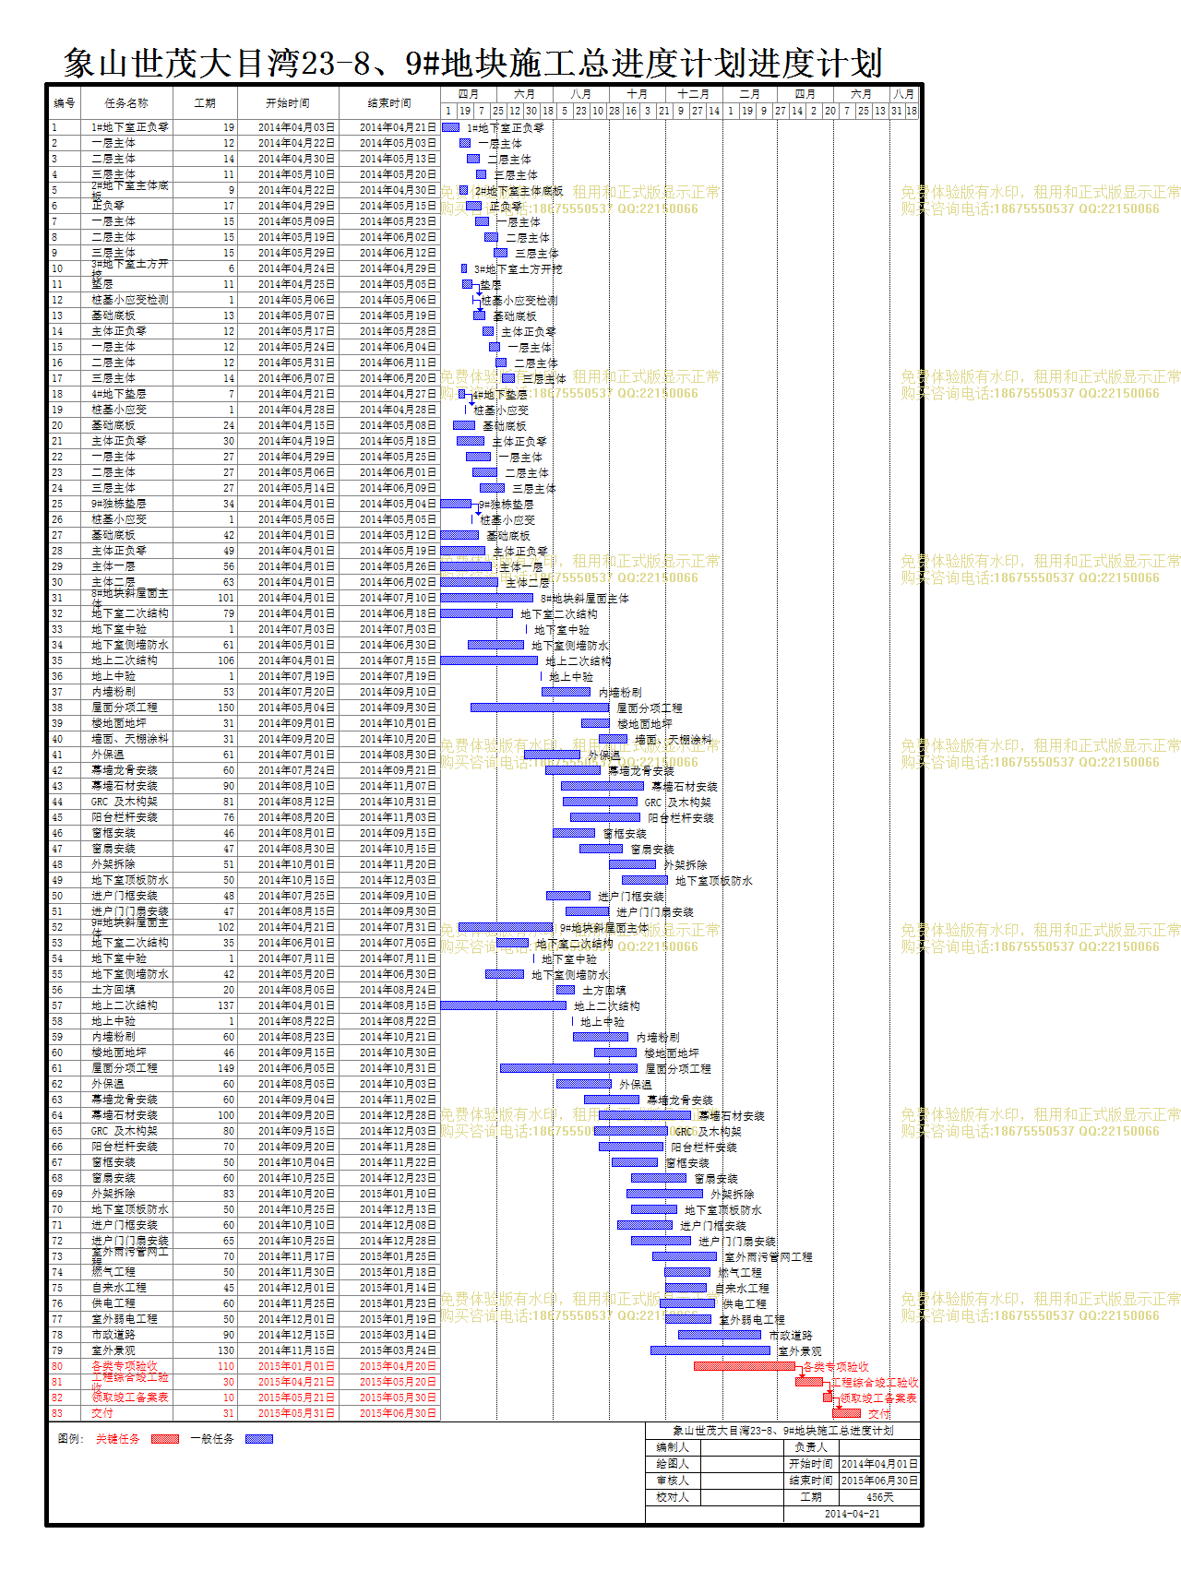Click task name 自来水工程 in row 75
The image size is (1181, 1570).
pyautogui.click(x=119, y=1288)
